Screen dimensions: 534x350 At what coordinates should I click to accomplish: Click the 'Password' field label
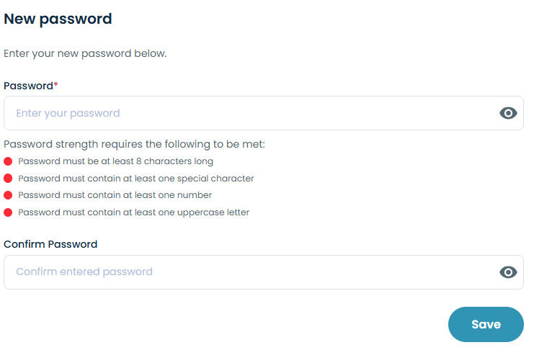click(x=28, y=86)
